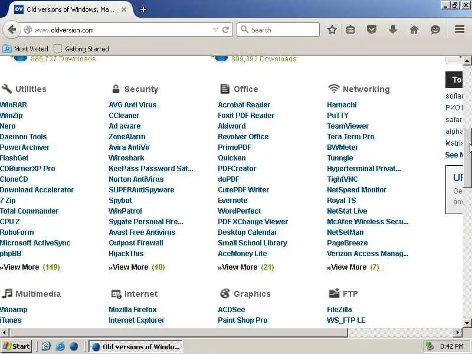This screenshot has height=354, width=472.
Task: Open ACDSee link
Action: point(231,309)
